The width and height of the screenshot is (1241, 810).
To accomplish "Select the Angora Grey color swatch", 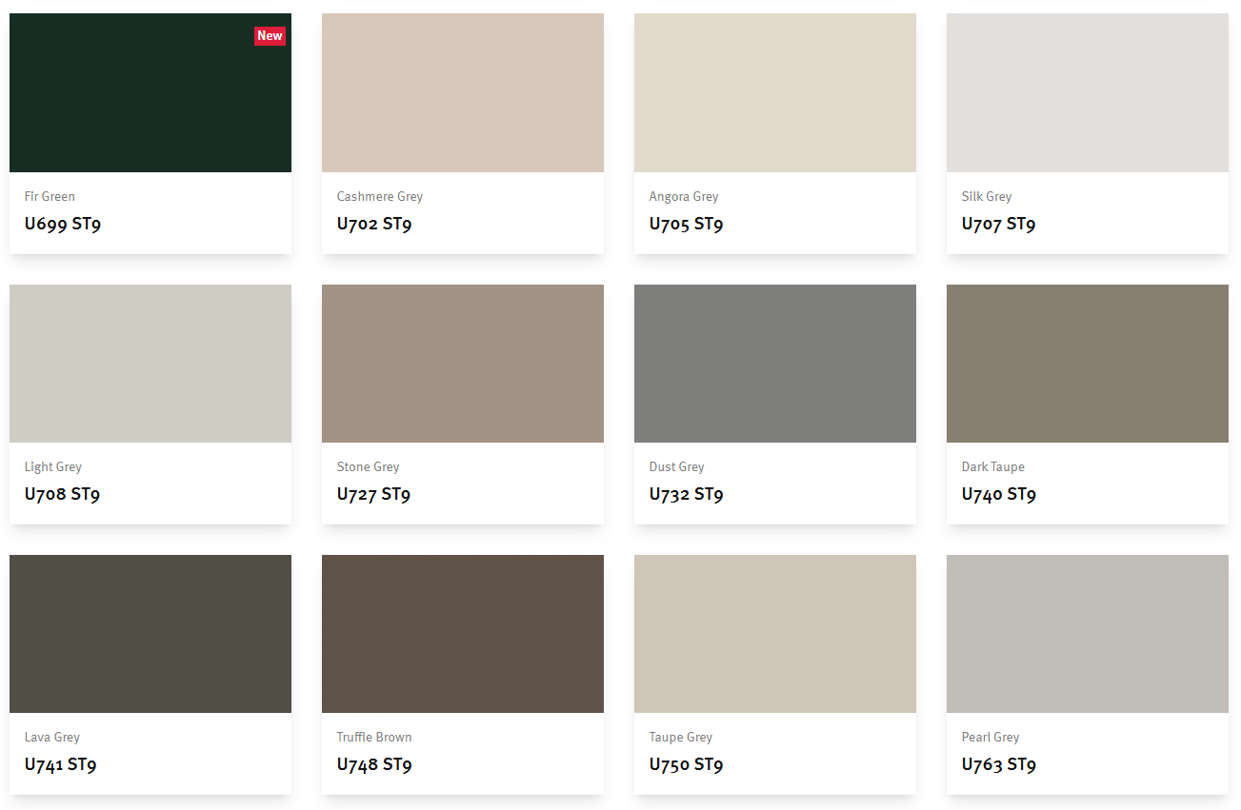I will pos(775,92).
